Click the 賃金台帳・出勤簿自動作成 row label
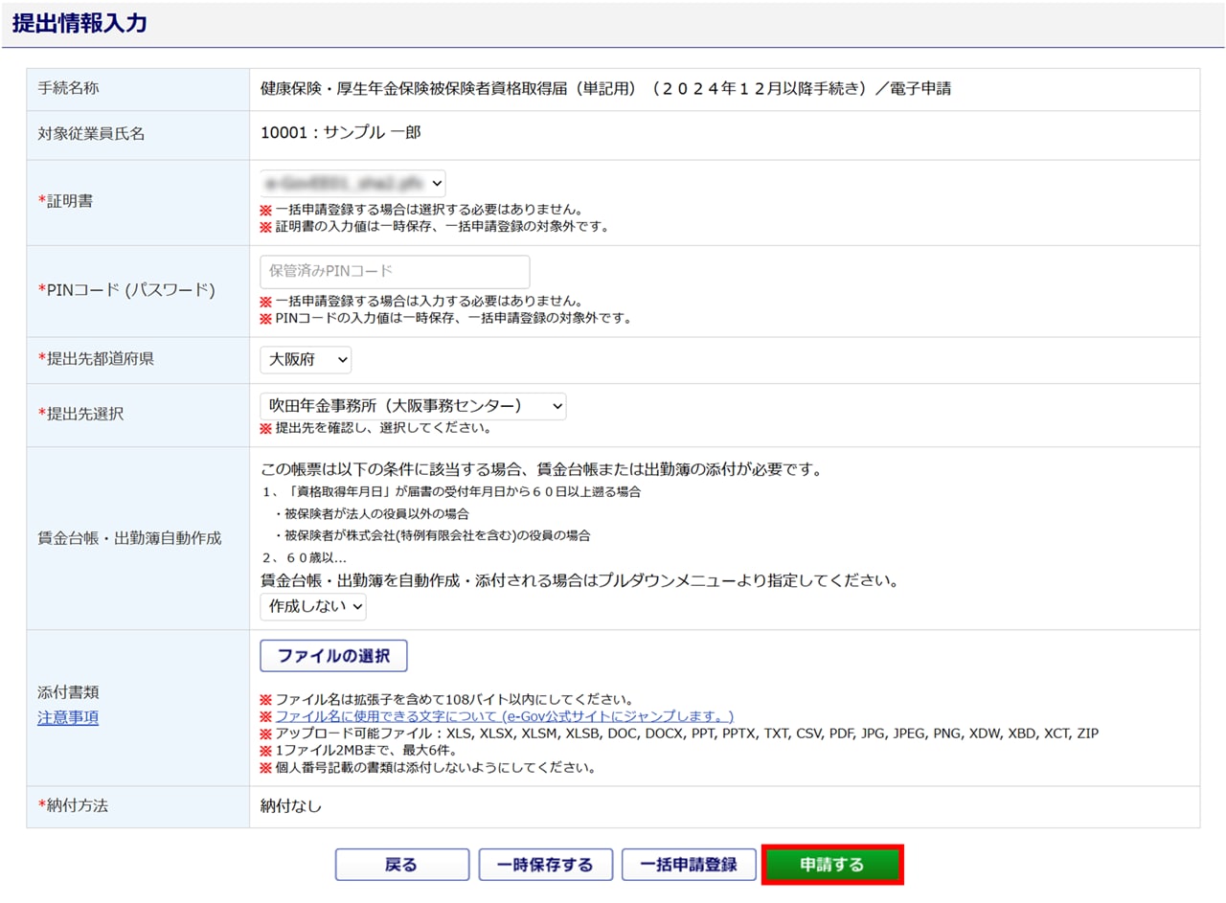Viewport: 1226px width, 903px height. tap(129, 538)
